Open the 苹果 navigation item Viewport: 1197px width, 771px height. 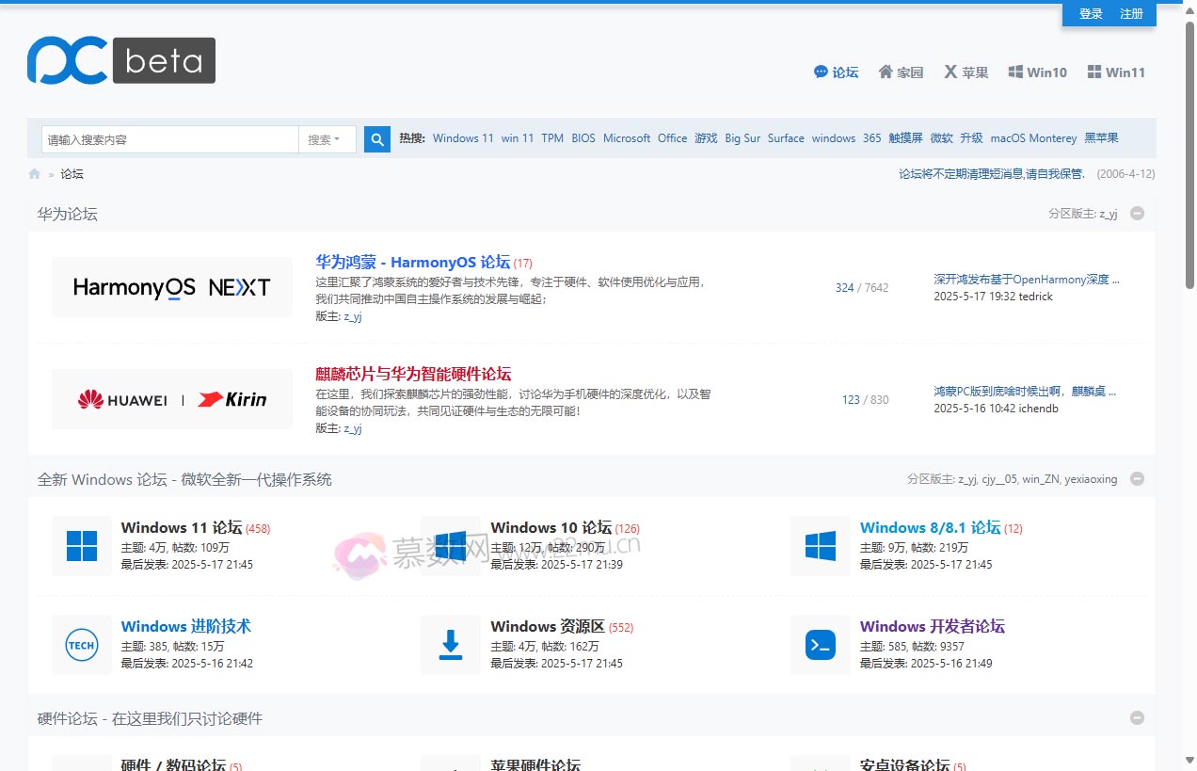pyautogui.click(x=966, y=72)
